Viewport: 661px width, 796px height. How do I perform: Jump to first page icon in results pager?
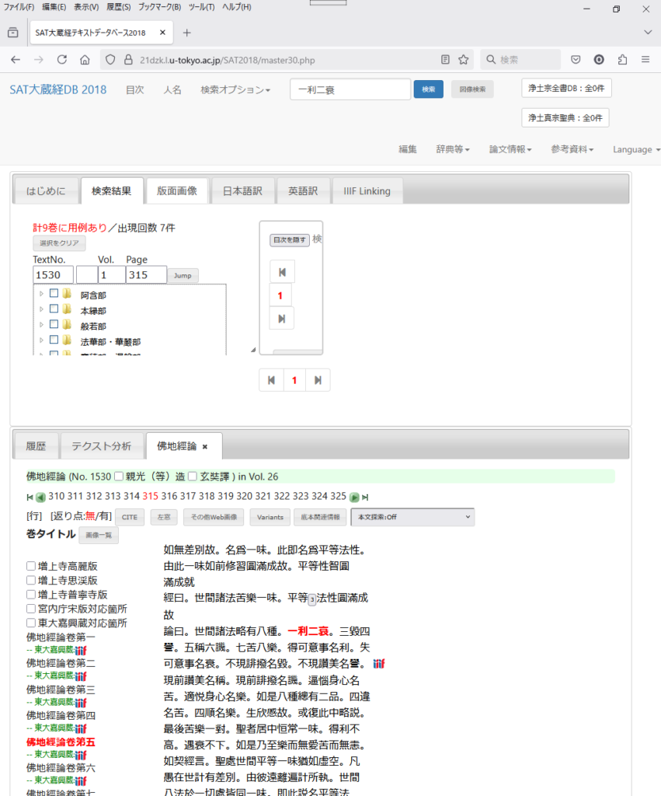(271, 380)
